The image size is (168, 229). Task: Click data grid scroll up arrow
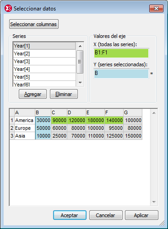pyautogui.click(x=154, y=113)
